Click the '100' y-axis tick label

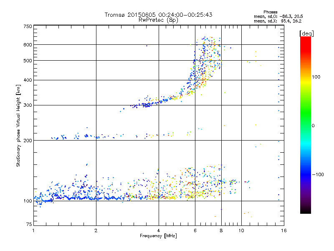28,201
